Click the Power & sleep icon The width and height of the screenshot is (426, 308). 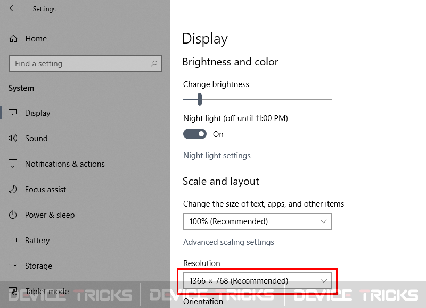pos(12,215)
